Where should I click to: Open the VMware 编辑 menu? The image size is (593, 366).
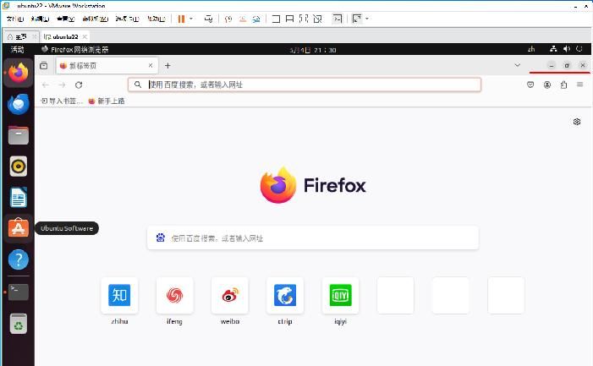click(40, 19)
